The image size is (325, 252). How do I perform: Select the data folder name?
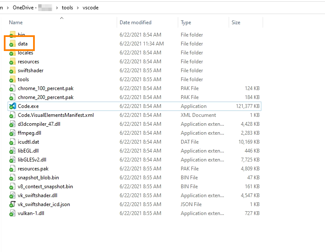coord(22,44)
